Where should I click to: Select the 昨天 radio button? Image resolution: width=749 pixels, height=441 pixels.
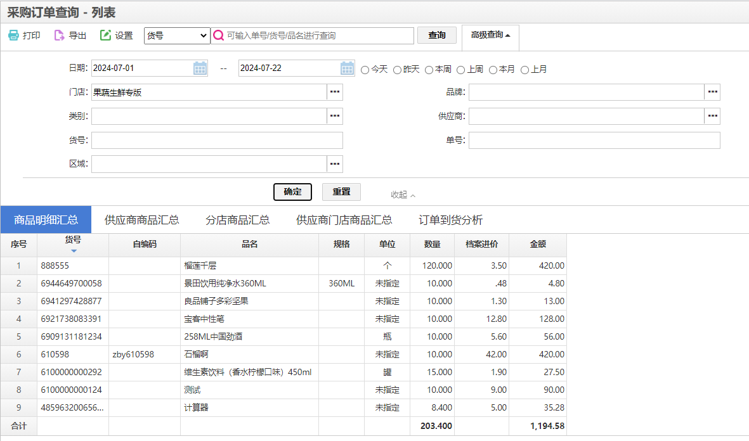coord(397,70)
